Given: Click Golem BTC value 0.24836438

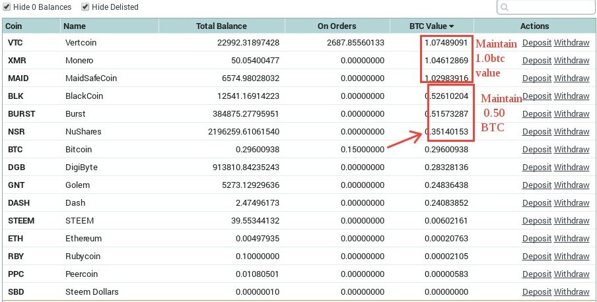Looking at the screenshot, I should tap(446, 185).
